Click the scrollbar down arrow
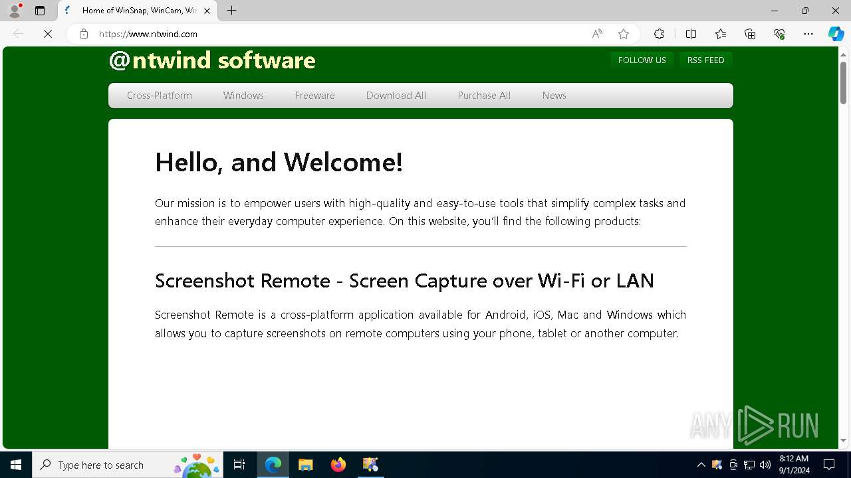 click(843, 441)
